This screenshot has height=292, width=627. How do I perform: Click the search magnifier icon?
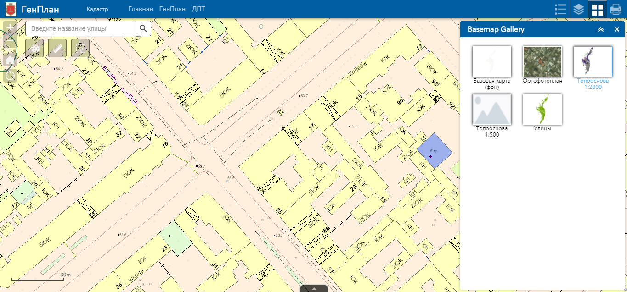click(143, 28)
